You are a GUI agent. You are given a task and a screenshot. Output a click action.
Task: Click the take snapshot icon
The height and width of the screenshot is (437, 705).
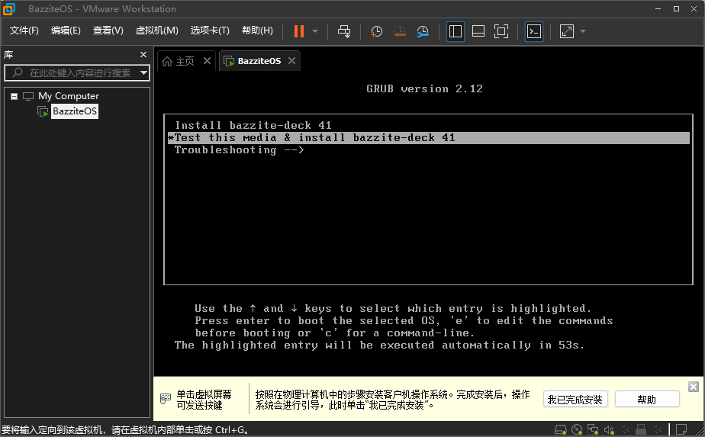coord(376,31)
